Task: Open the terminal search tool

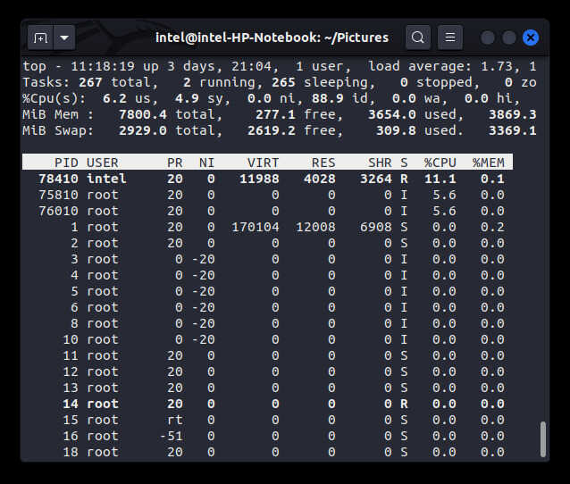Action: 418,38
